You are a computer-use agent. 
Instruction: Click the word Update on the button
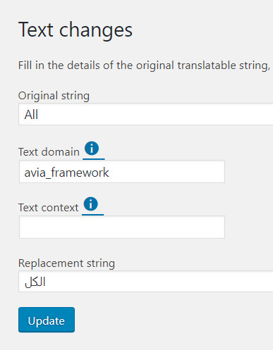pos(47,320)
